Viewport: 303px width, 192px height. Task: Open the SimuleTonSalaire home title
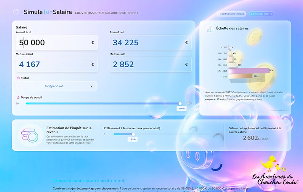coord(48,12)
